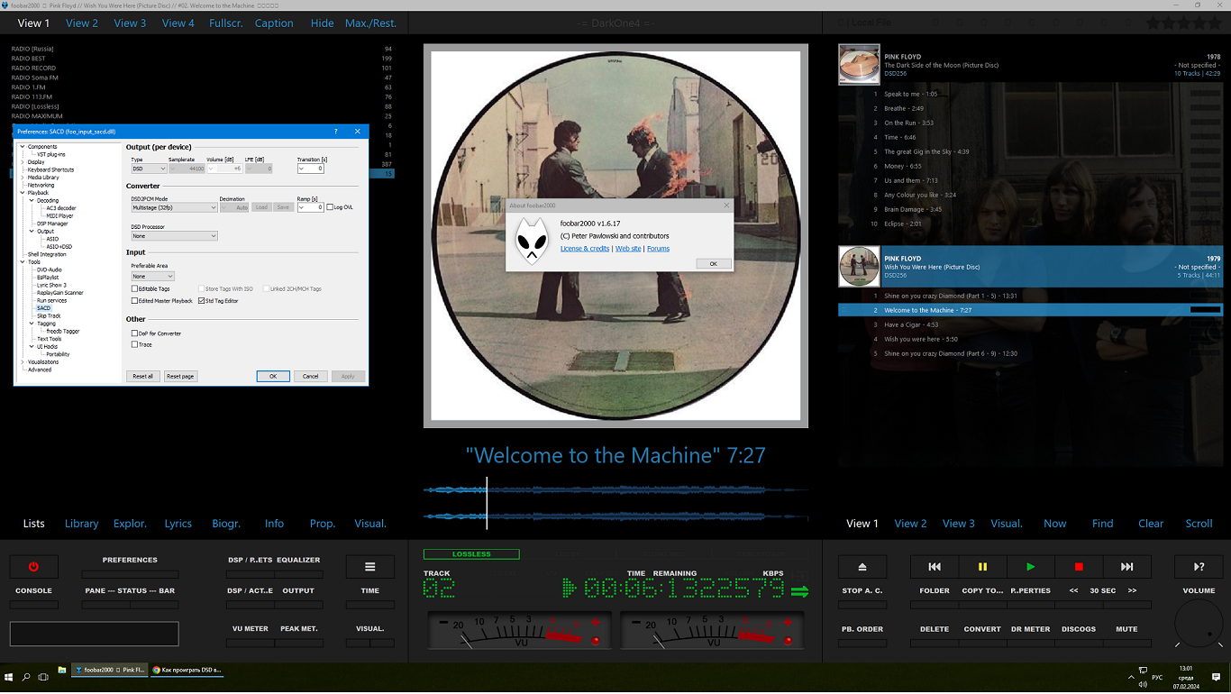Image resolution: width=1231 pixels, height=694 pixels.
Task: Open taskbar search magnifier
Action: pos(26,676)
